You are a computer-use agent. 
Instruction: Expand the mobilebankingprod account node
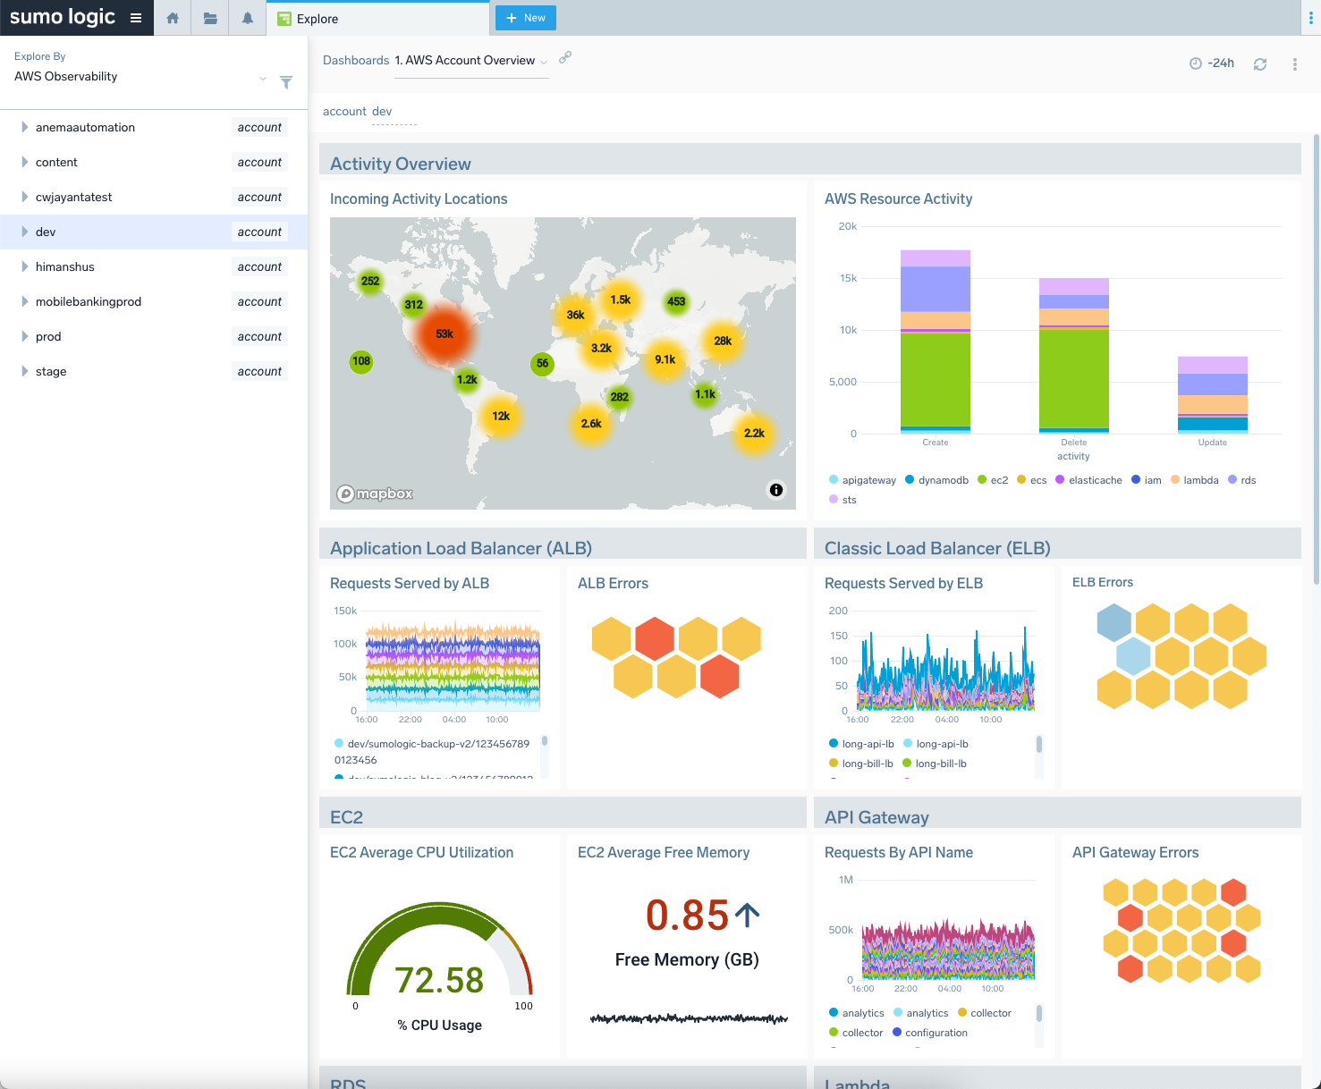tap(24, 301)
